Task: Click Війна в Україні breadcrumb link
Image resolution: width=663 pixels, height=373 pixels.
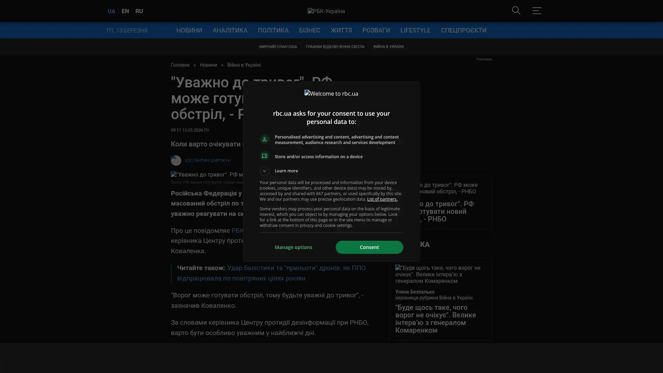Action: point(244,65)
